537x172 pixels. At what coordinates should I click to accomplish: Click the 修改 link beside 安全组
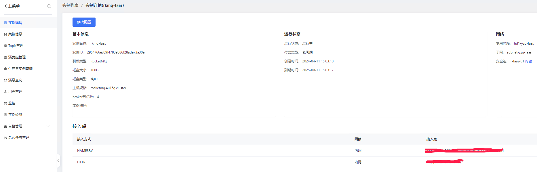pyautogui.click(x=529, y=61)
